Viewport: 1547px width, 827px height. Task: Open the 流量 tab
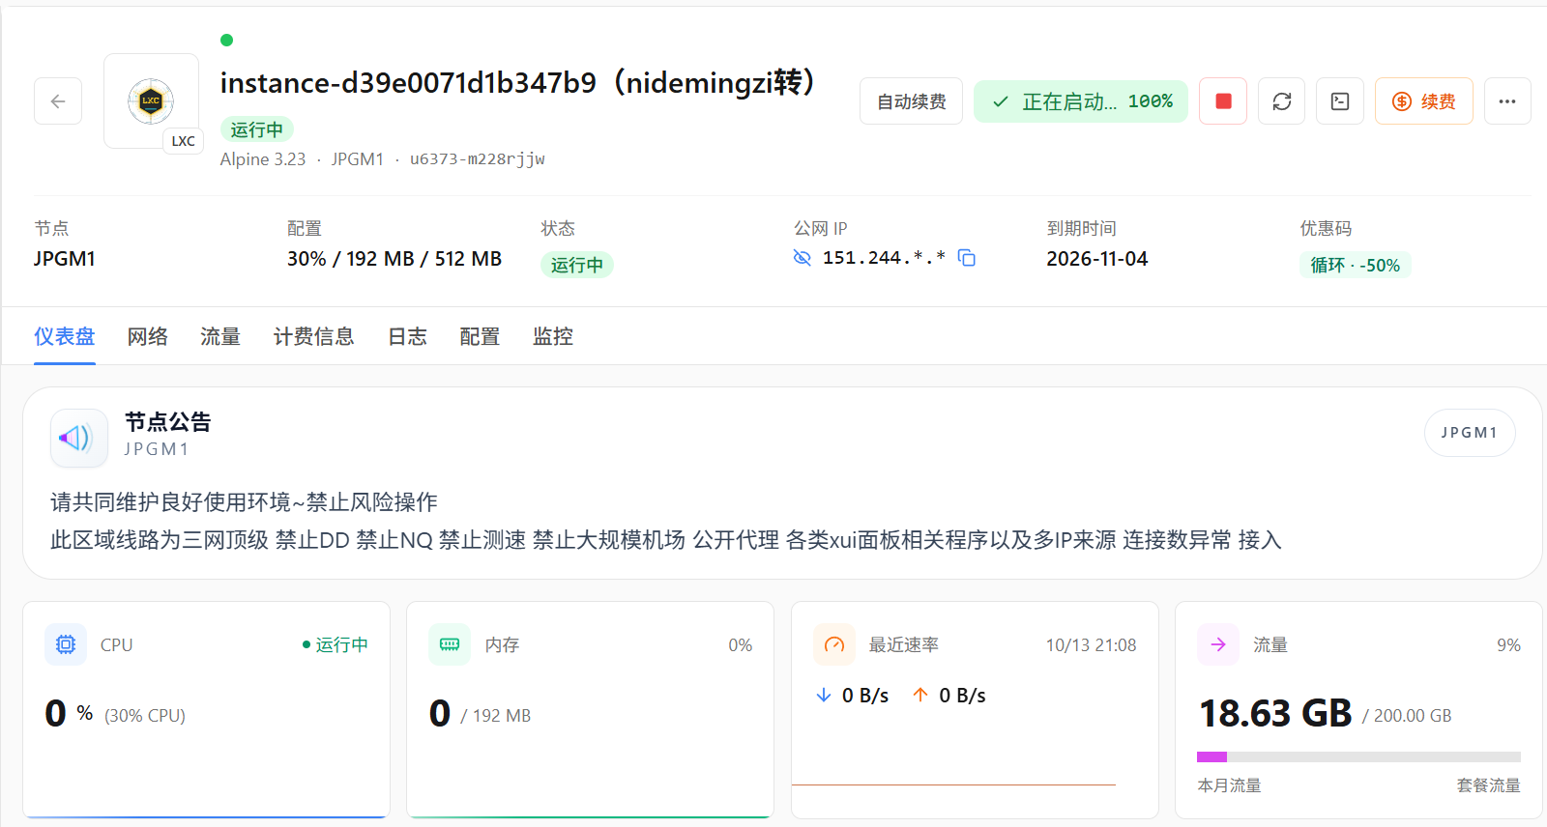[220, 336]
